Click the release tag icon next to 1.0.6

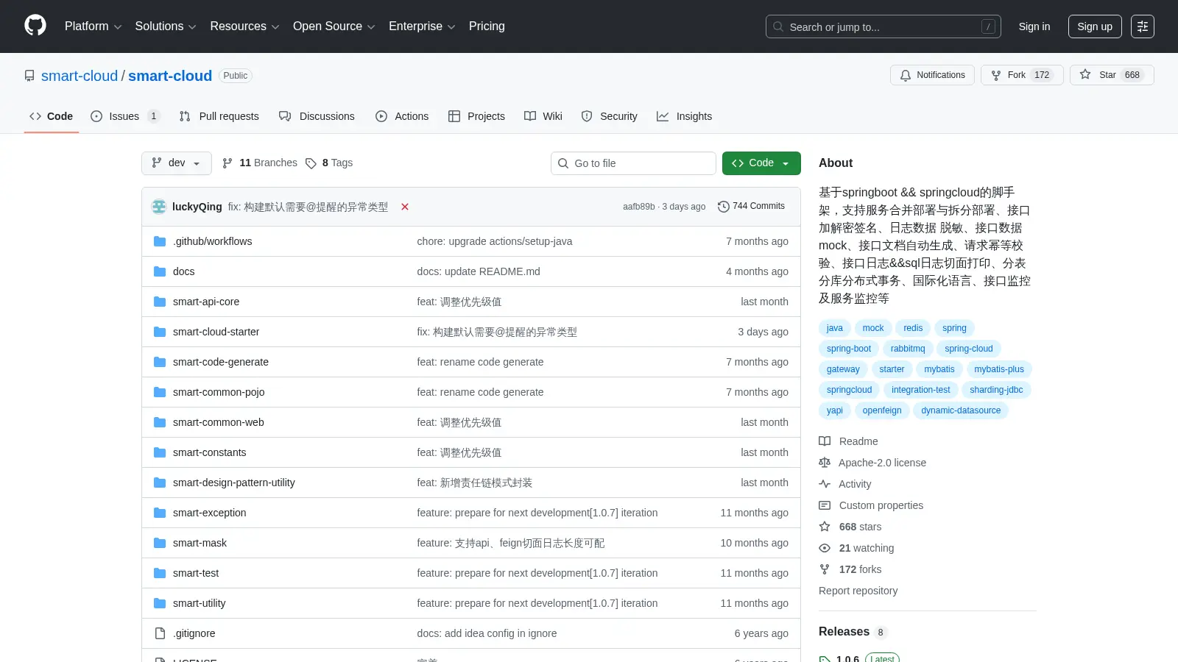pos(825,659)
